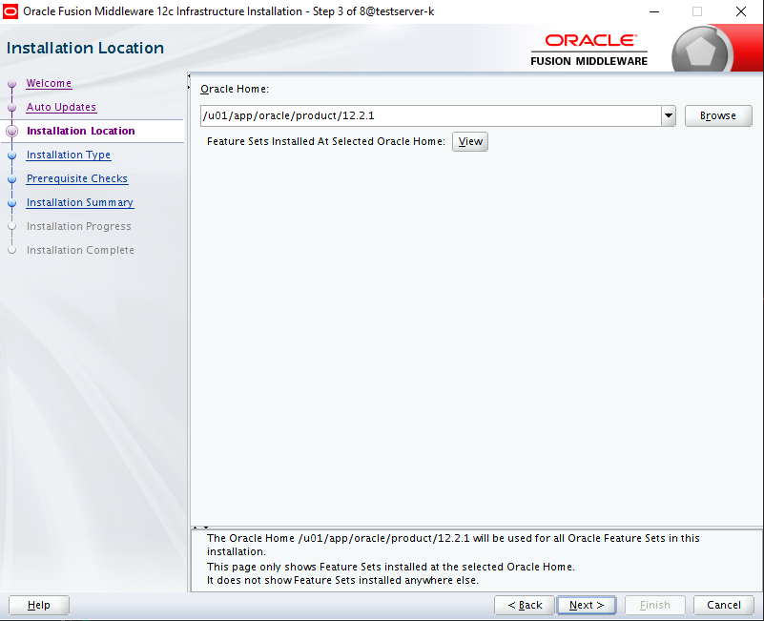Click the Browse button
Viewport: 764px width, 621px height.
718,116
